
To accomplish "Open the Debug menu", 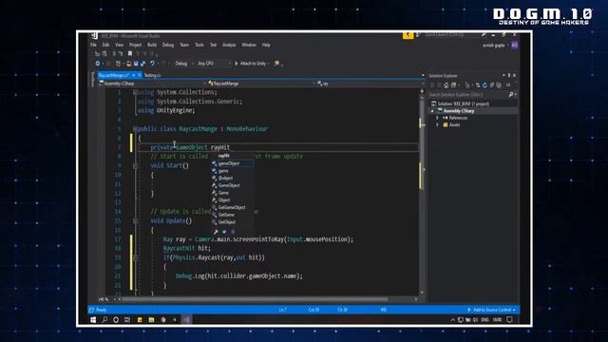I will pos(168,45).
